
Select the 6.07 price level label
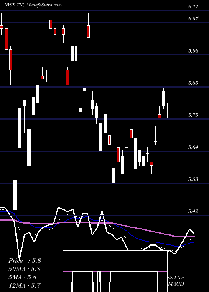click(193, 19)
